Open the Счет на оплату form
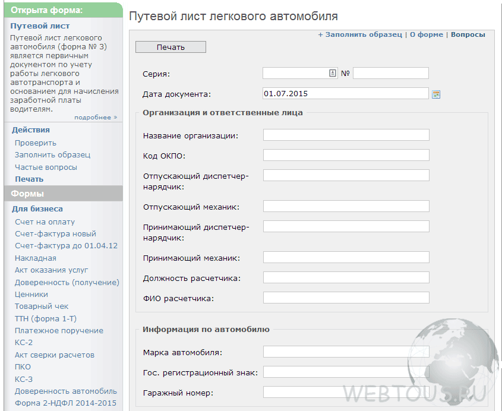 (x=45, y=222)
